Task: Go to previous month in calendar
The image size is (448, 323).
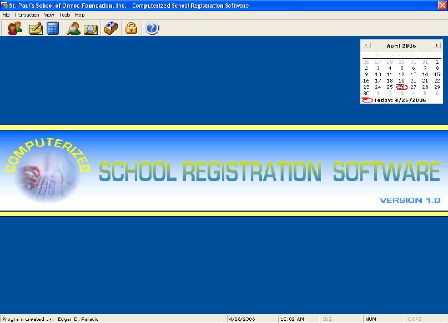Action: pos(366,45)
